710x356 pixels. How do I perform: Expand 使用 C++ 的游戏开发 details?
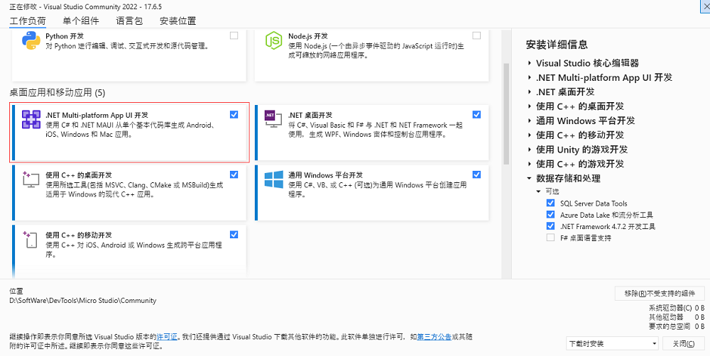click(530, 165)
